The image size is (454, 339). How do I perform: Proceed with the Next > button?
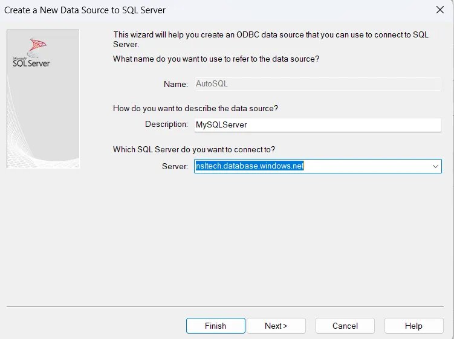tap(276, 326)
